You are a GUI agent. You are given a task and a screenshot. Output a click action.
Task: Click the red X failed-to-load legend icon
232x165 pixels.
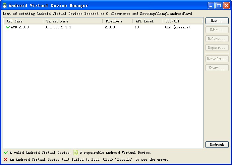point(6,159)
